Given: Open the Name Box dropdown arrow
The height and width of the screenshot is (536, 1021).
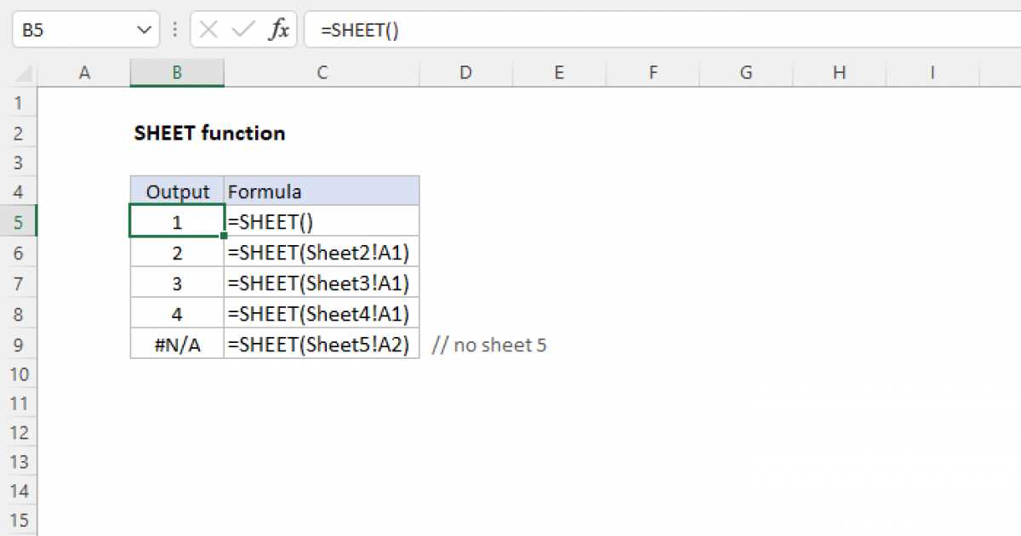Looking at the screenshot, I should [x=142, y=30].
